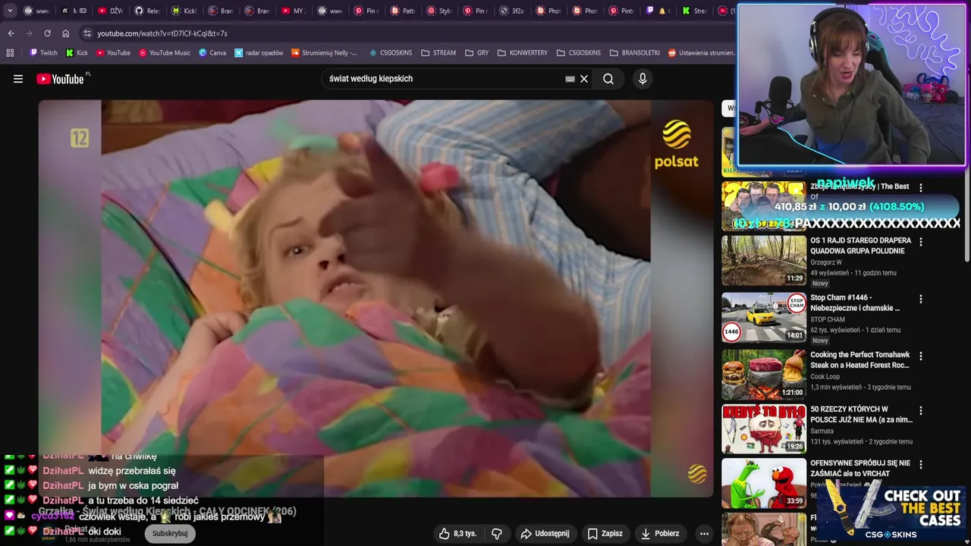The image size is (971, 546).
Task: Open options for 'OFENSYWNE SPRÓBUJ SIĘ NIE'
Action: 921,464
